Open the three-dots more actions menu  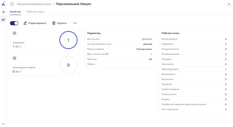click(x=75, y=23)
